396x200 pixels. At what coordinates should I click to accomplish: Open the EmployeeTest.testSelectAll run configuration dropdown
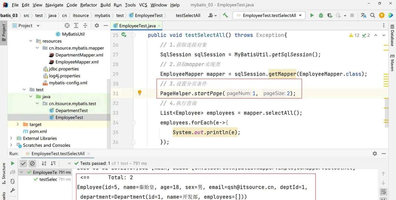(269, 15)
